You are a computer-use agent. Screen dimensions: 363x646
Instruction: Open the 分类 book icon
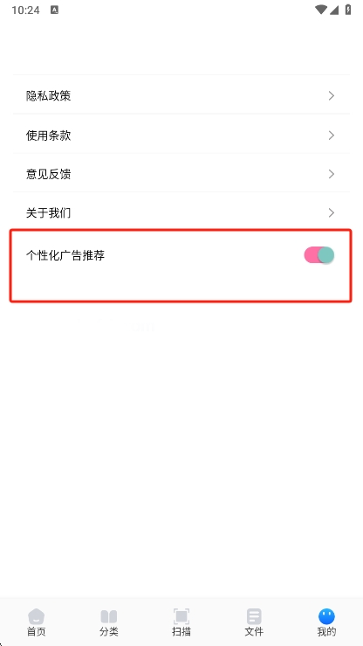109,616
